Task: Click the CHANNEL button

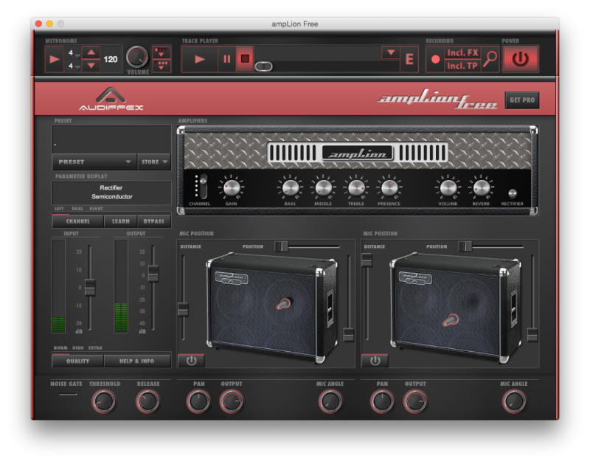Action: point(78,221)
